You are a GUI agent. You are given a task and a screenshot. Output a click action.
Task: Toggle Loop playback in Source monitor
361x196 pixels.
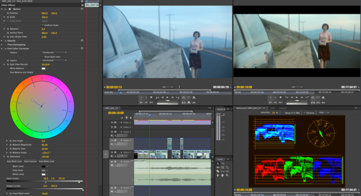tap(184, 98)
